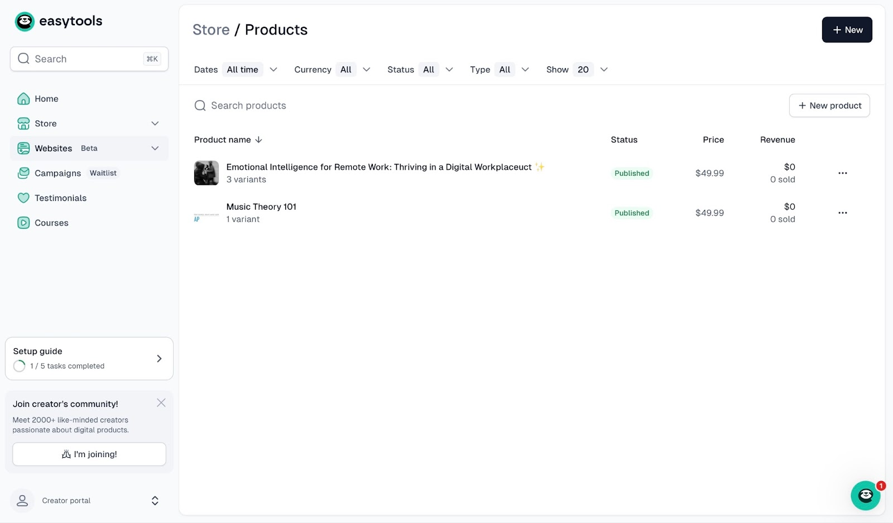The width and height of the screenshot is (893, 523).
Task: Click the Courses play icon
Action: (x=23, y=223)
